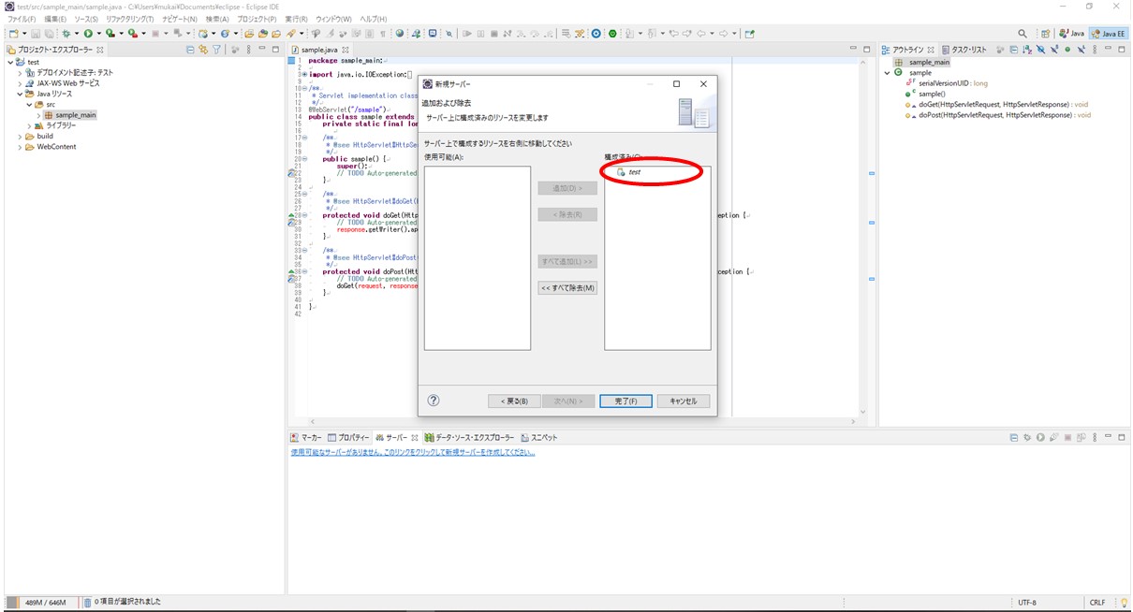Click Hide Fields icon in Outline toolbar
This screenshot has width=1133, height=612.
pyautogui.click(x=1040, y=50)
